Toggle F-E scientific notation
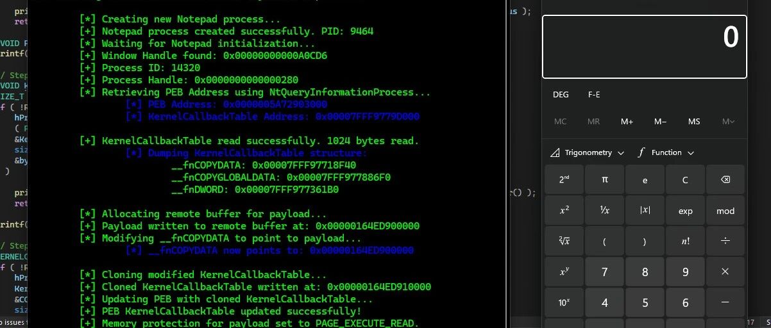Image resolution: width=771 pixels, height=328 pixels. 595,95
